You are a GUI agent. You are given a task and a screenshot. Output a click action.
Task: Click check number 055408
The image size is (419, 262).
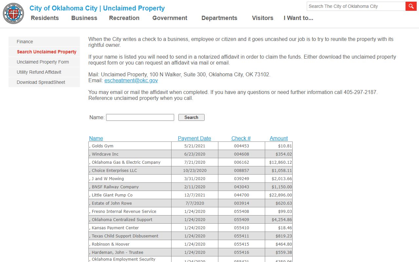coord(242,211)
